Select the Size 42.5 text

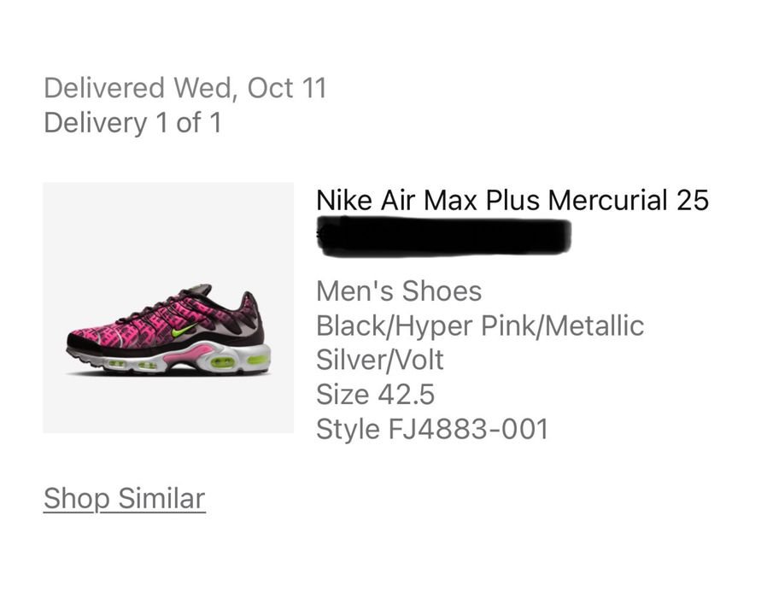[x=375, y=394]
